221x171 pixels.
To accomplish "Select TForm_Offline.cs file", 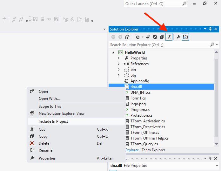I will coord(145,133).
